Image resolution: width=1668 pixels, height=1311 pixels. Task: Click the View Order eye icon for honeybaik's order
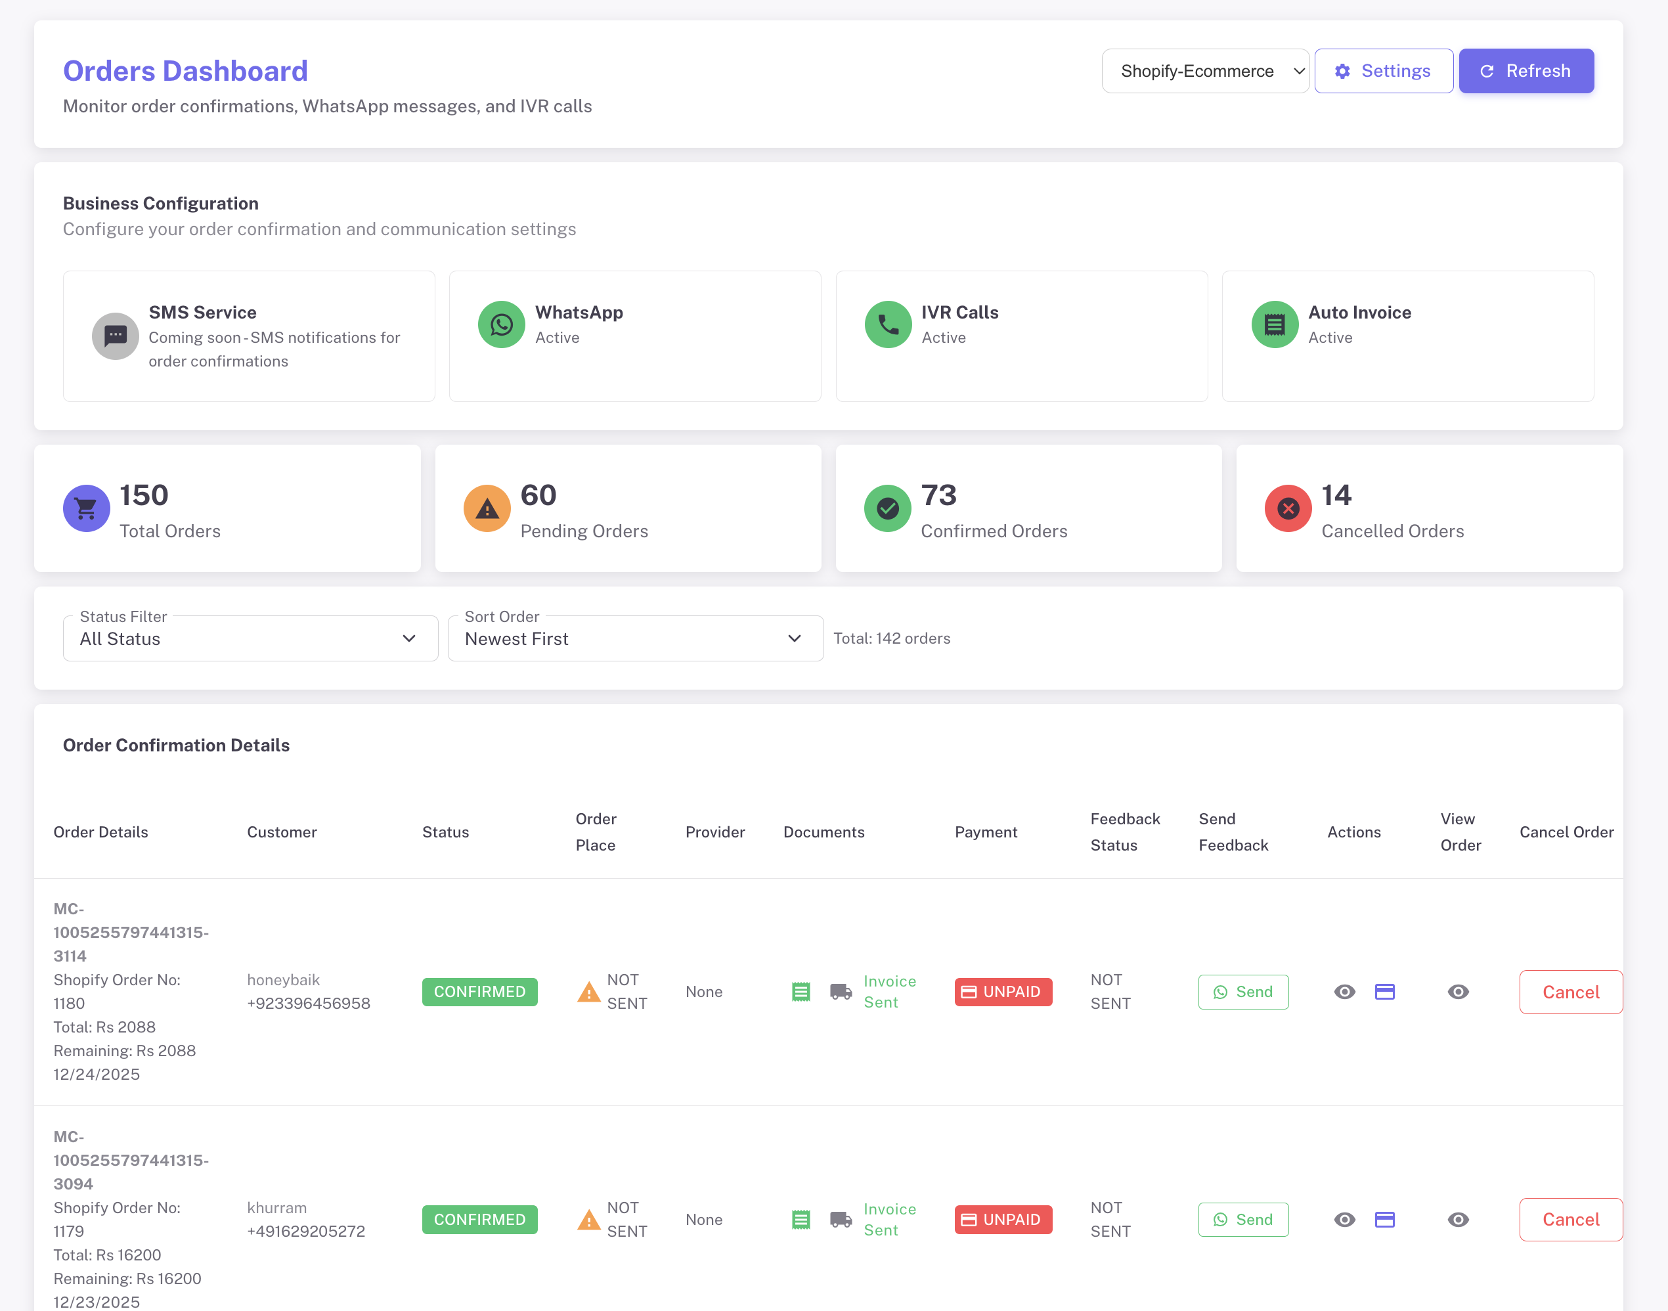click(x=1458, y=992)
